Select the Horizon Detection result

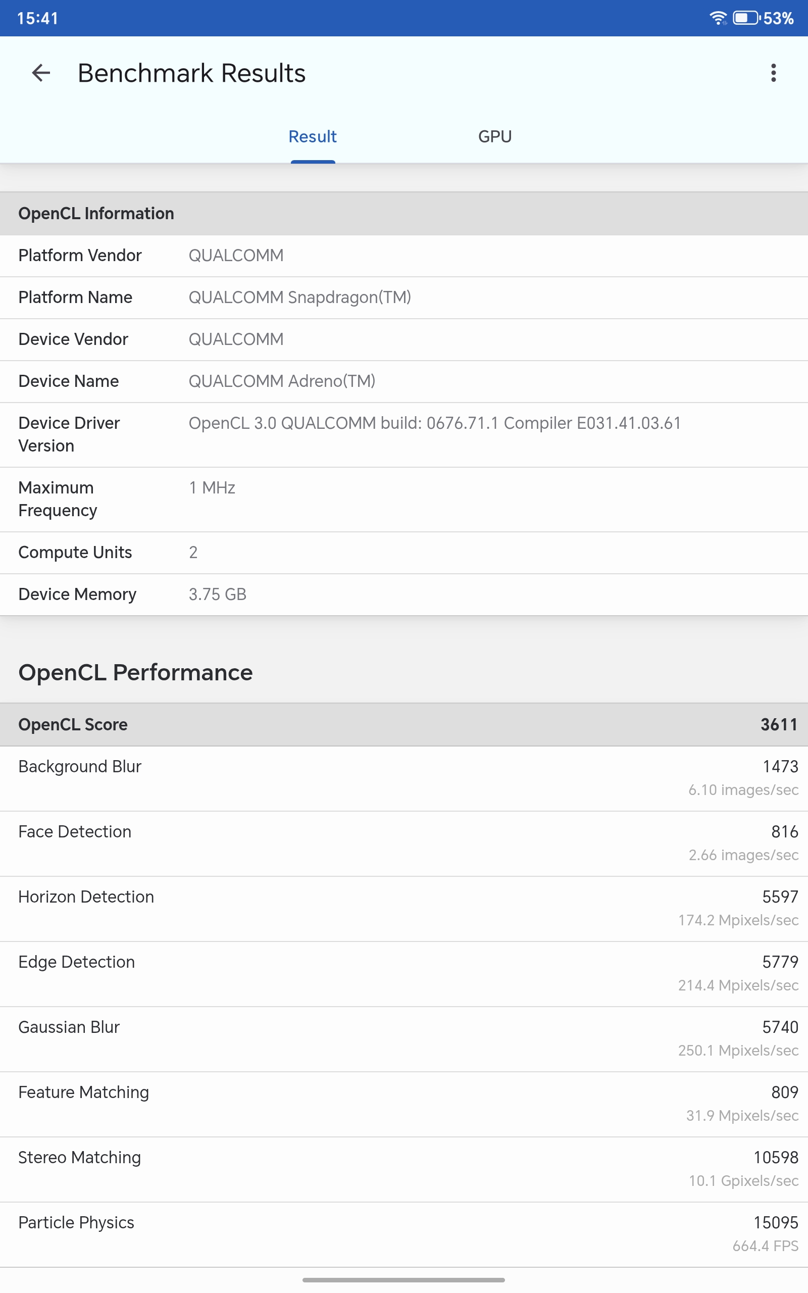404,908
